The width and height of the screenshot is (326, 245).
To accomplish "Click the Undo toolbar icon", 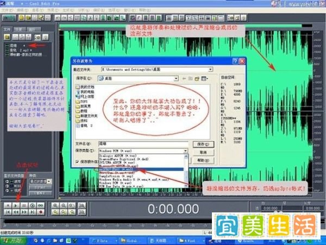I will coord(58,18).
